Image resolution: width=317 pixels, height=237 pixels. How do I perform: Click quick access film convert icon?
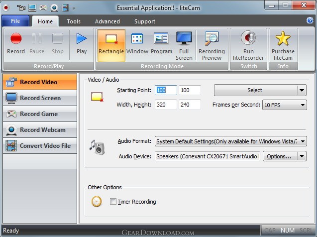pyautogui.click(x=65, y=8)
